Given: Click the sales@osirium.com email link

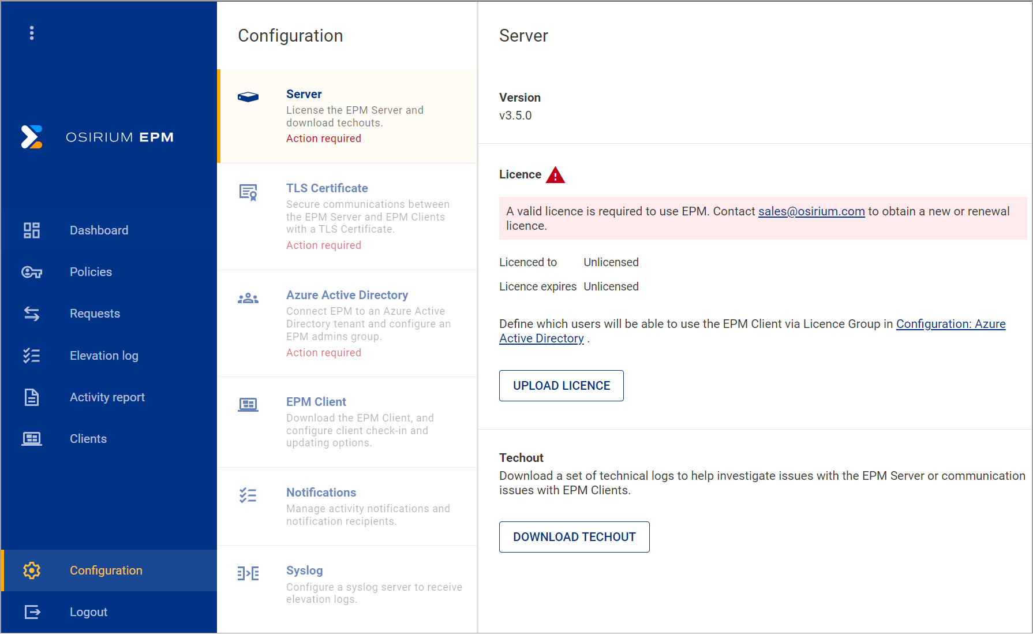Looking at the screenshot, I should (811, 211).
